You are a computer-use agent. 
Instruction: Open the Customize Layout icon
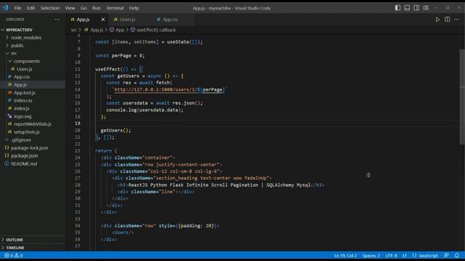click(426, 8)
